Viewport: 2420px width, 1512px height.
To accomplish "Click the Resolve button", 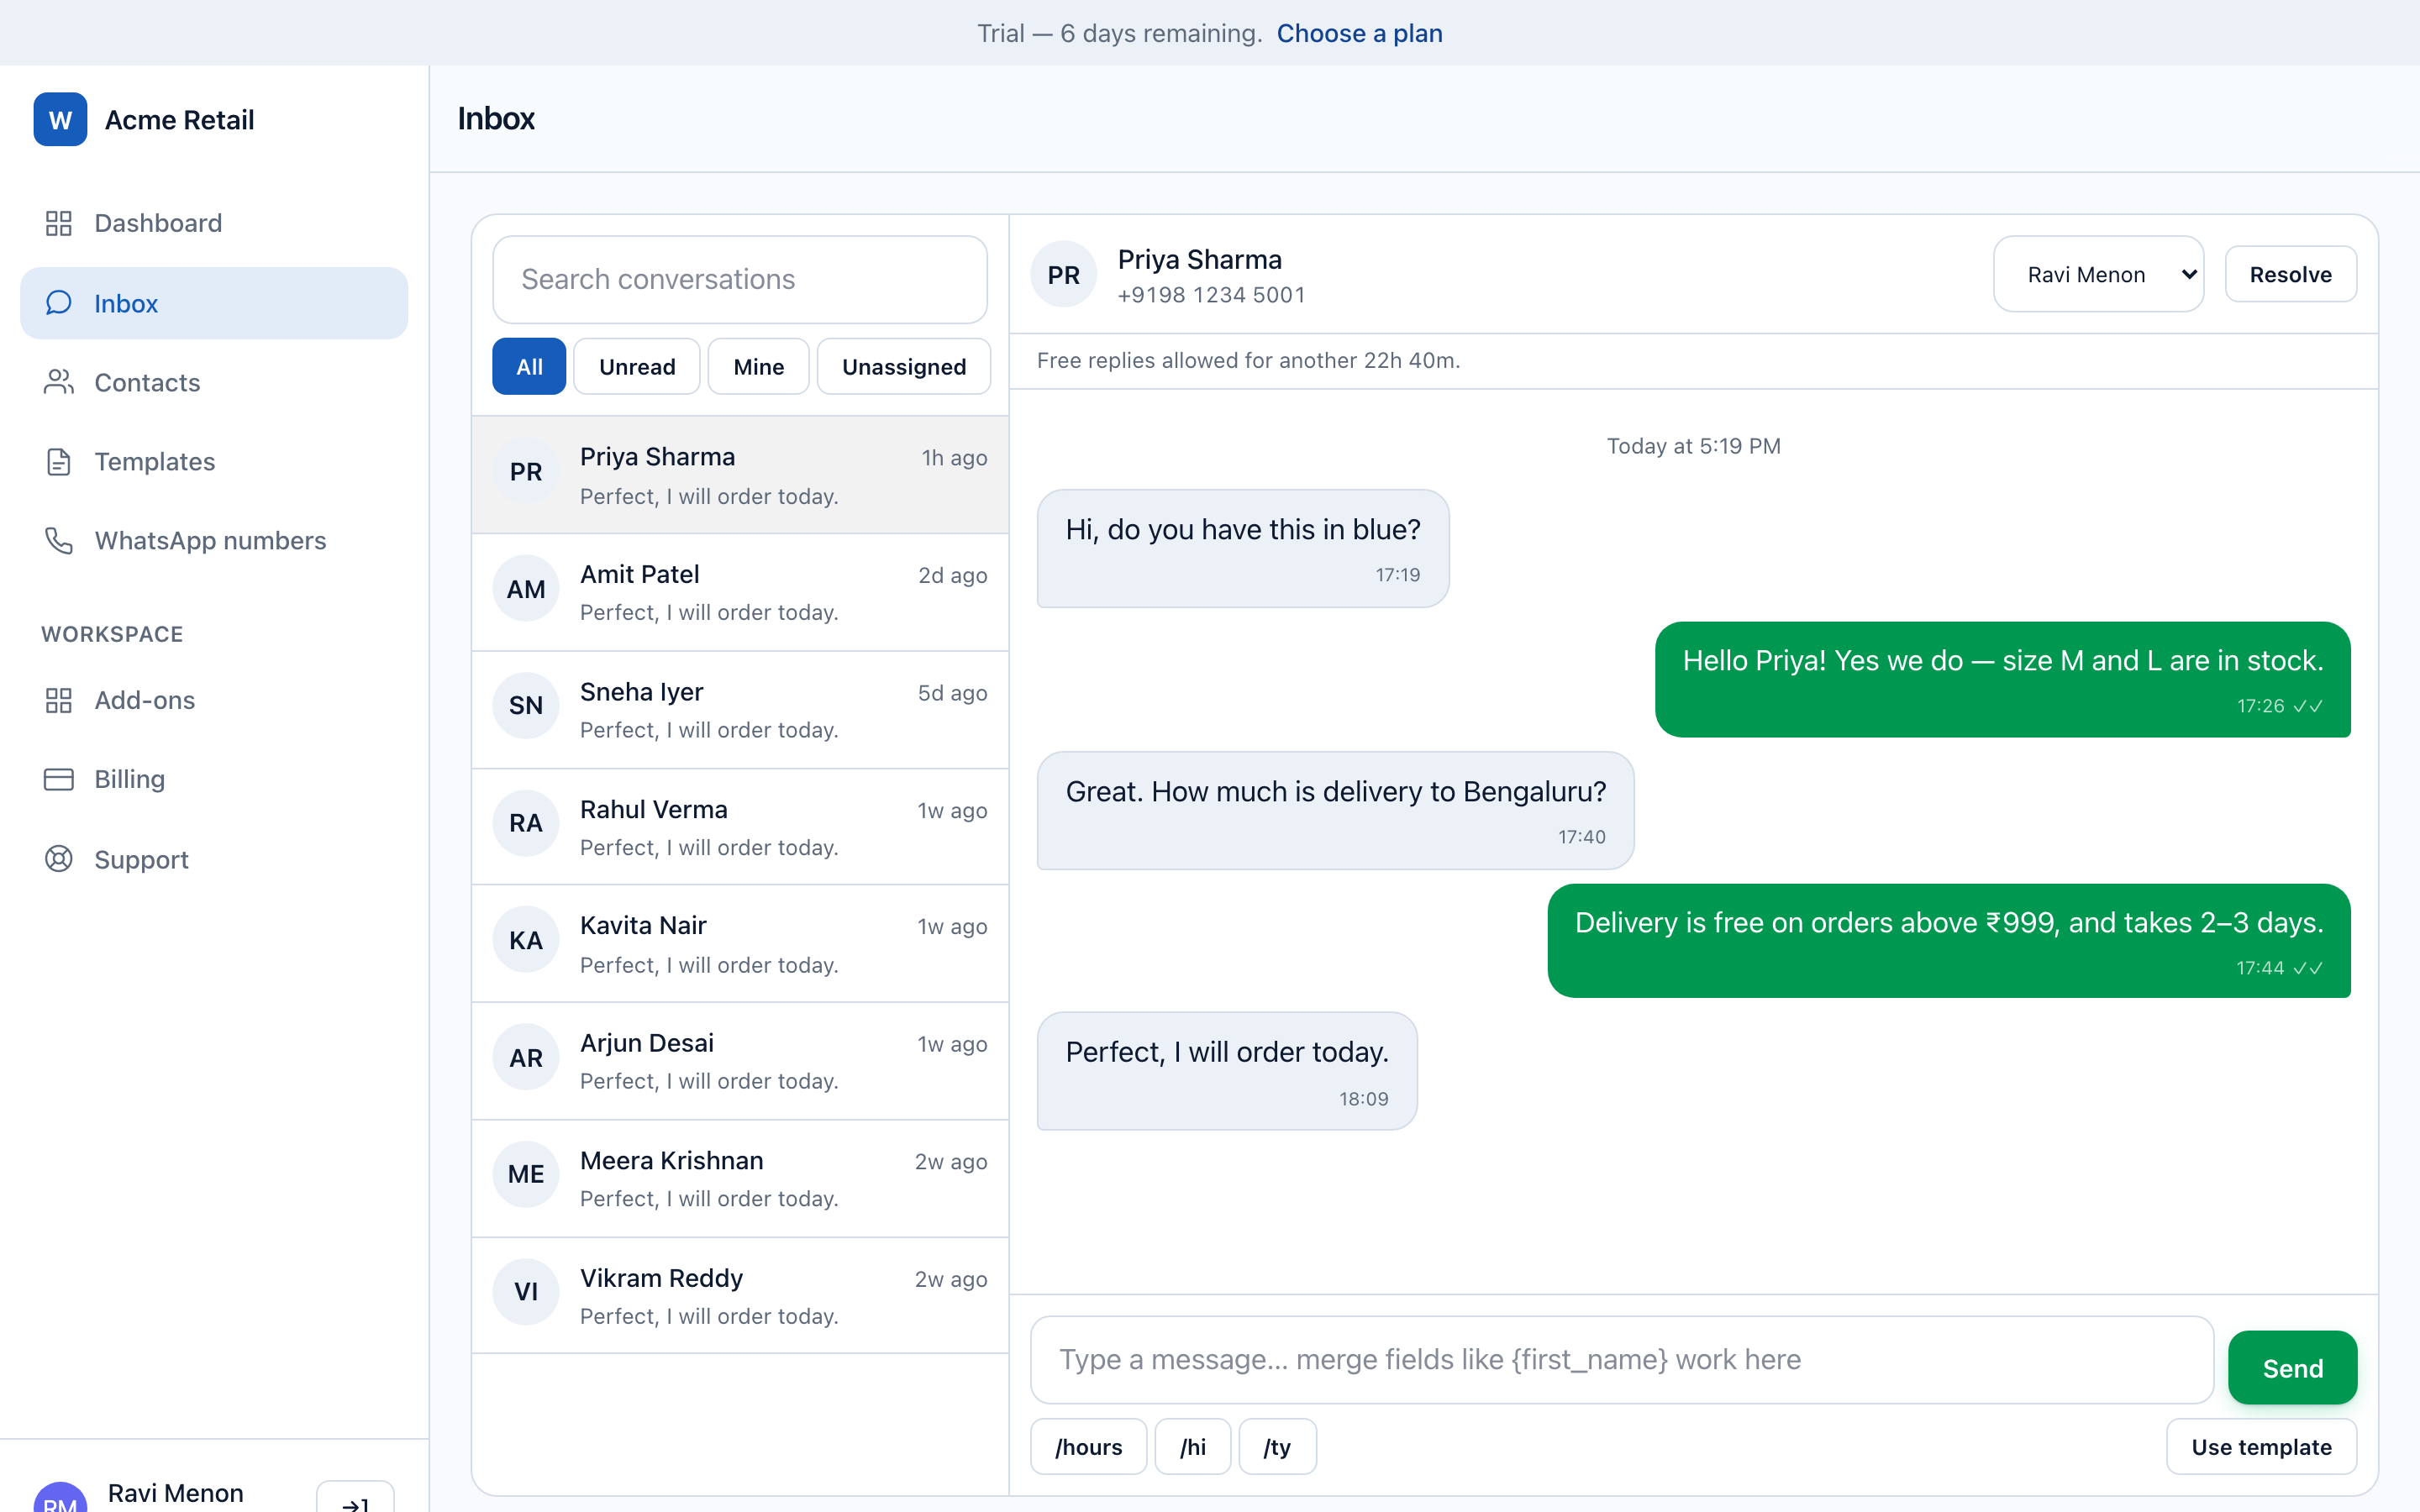I will 2290,274.
